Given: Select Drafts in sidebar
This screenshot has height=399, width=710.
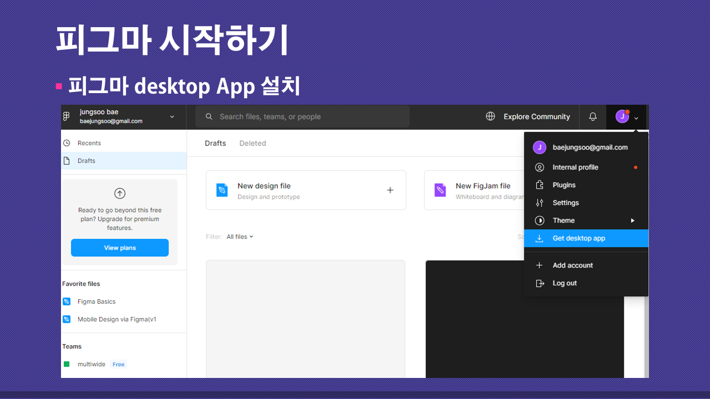Looking at the screenshot, I should (x=124, y=161).
